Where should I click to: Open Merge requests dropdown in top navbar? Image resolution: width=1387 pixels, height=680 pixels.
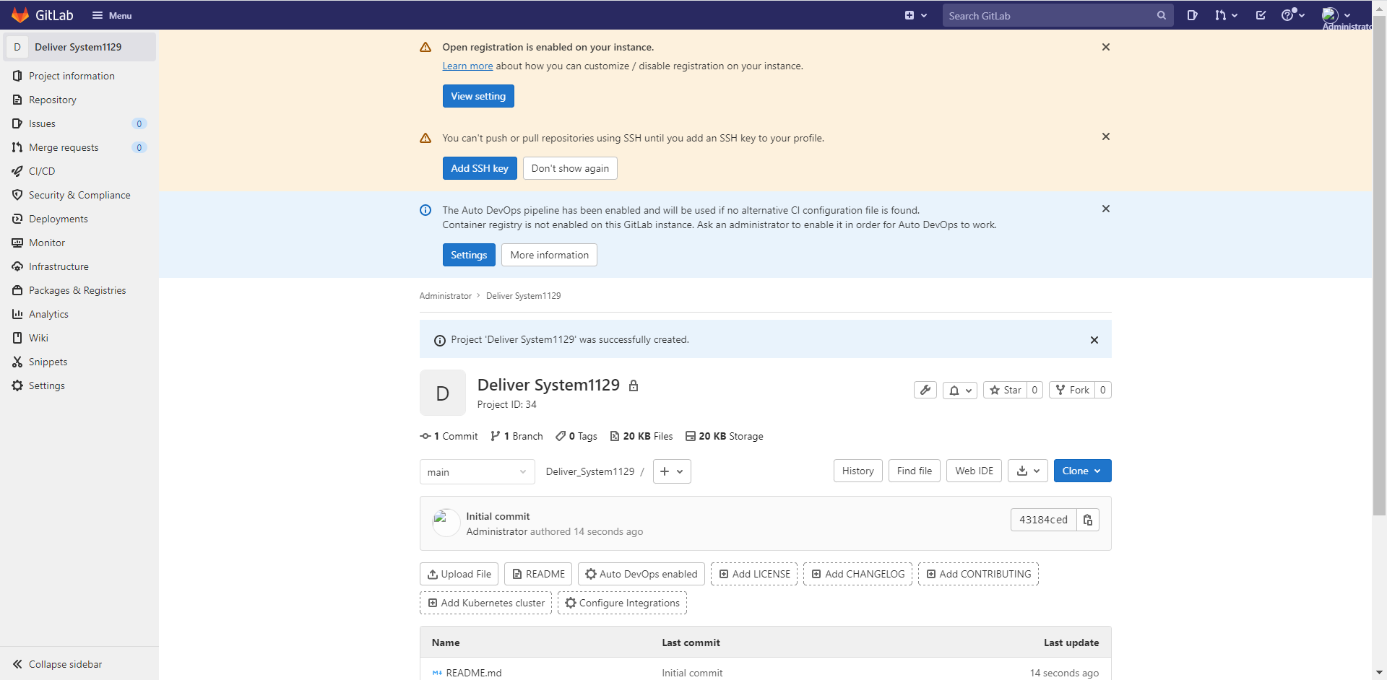[x=1226, y=15]
